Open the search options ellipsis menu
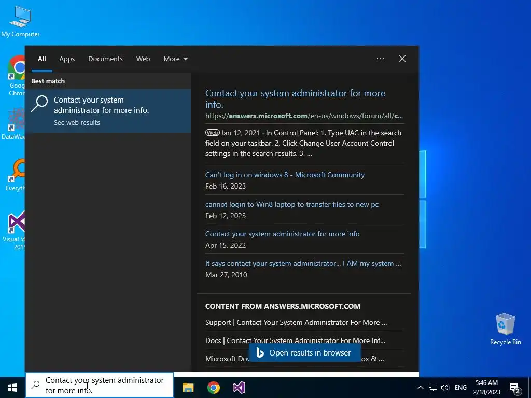 (381, 59)
